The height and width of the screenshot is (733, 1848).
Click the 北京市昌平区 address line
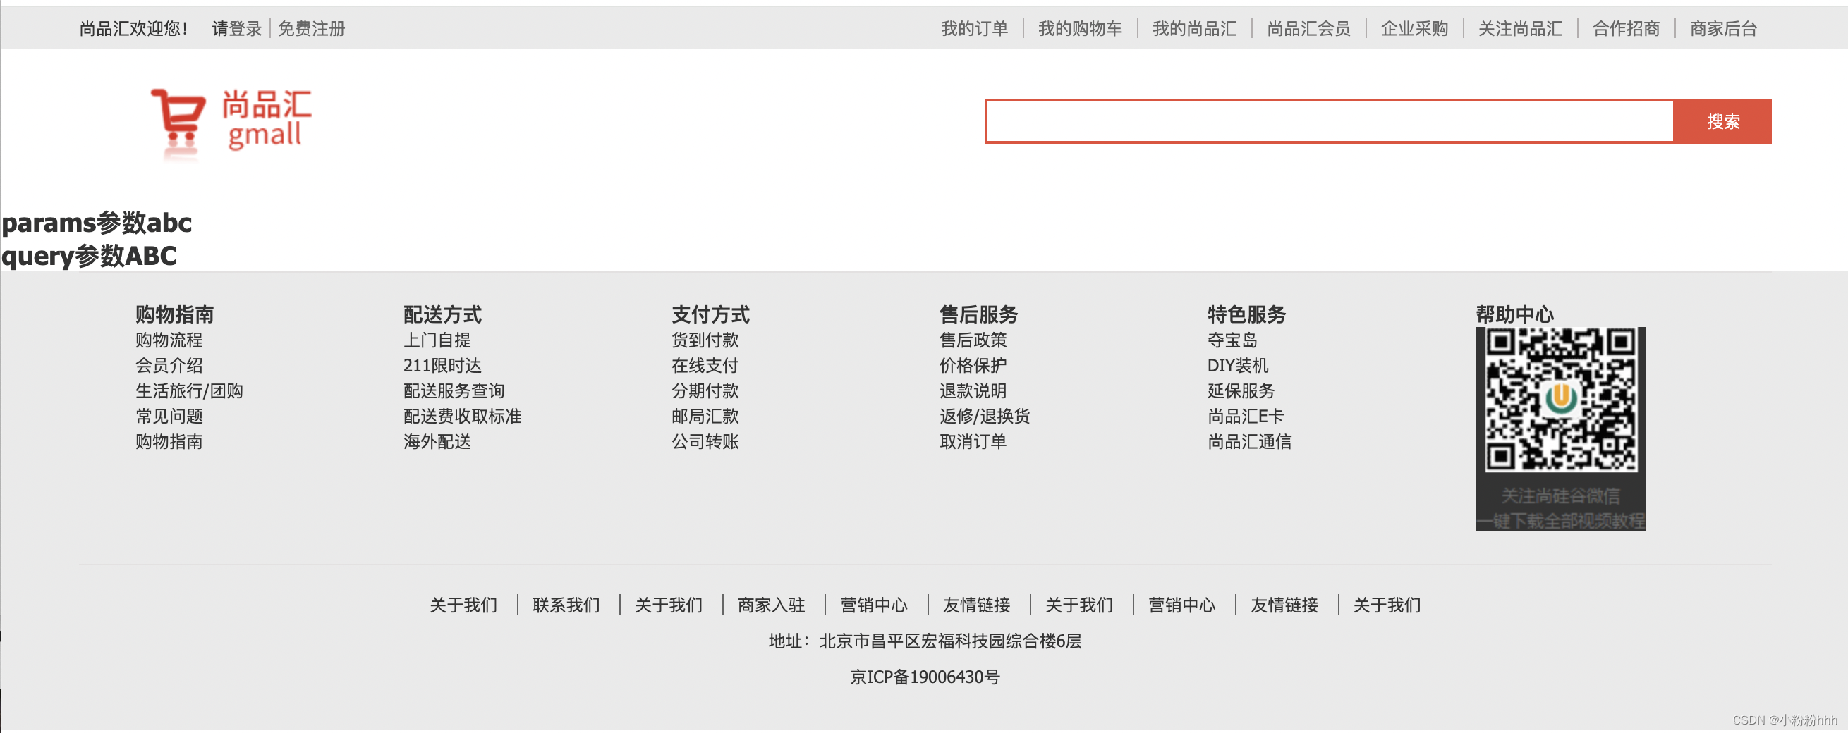925,641
